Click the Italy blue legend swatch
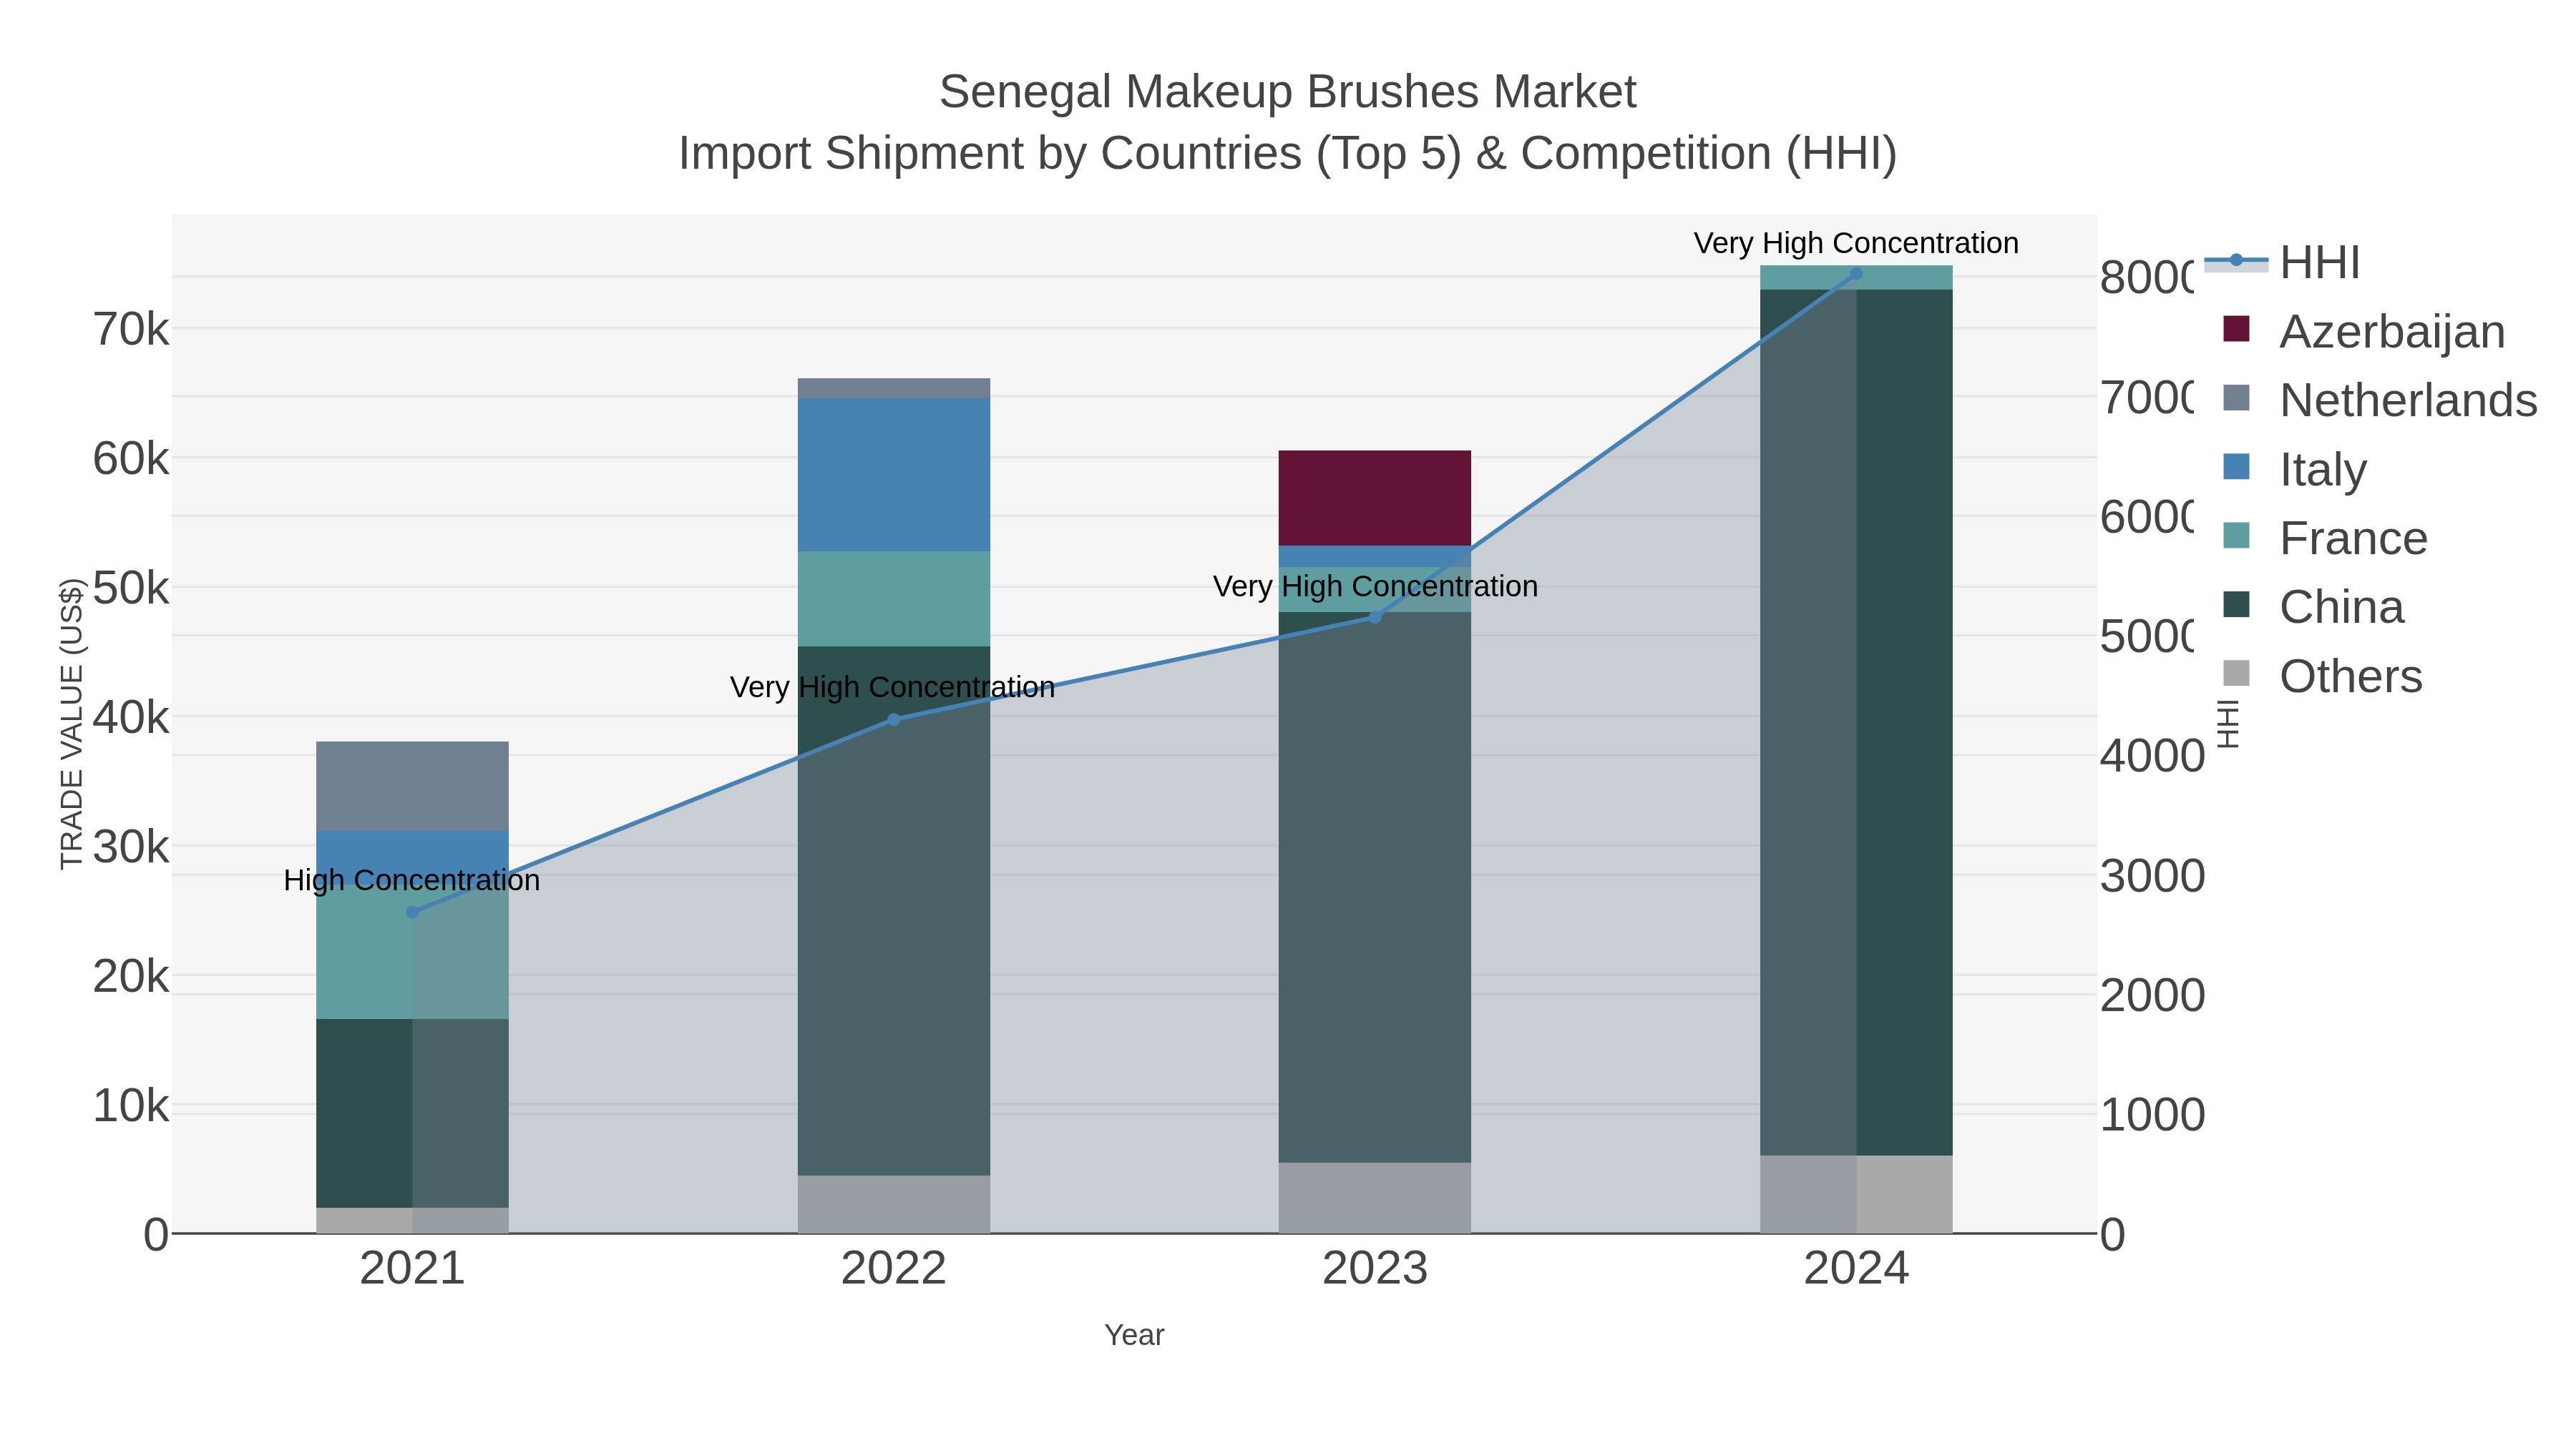This screenshot has width=2576, height=1448. [2236, 467]
